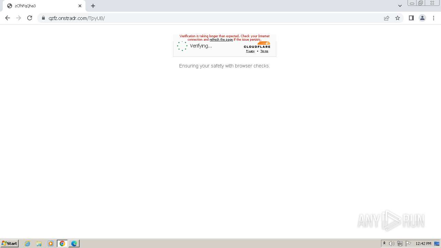Reload the current page
Screen dimensions: 441x248
tap(30, 18)
